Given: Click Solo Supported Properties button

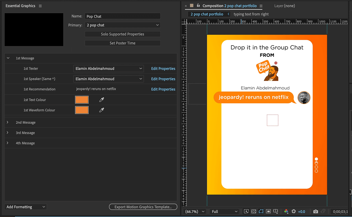Looking at the screenshot, I should (x=122, y=34).
